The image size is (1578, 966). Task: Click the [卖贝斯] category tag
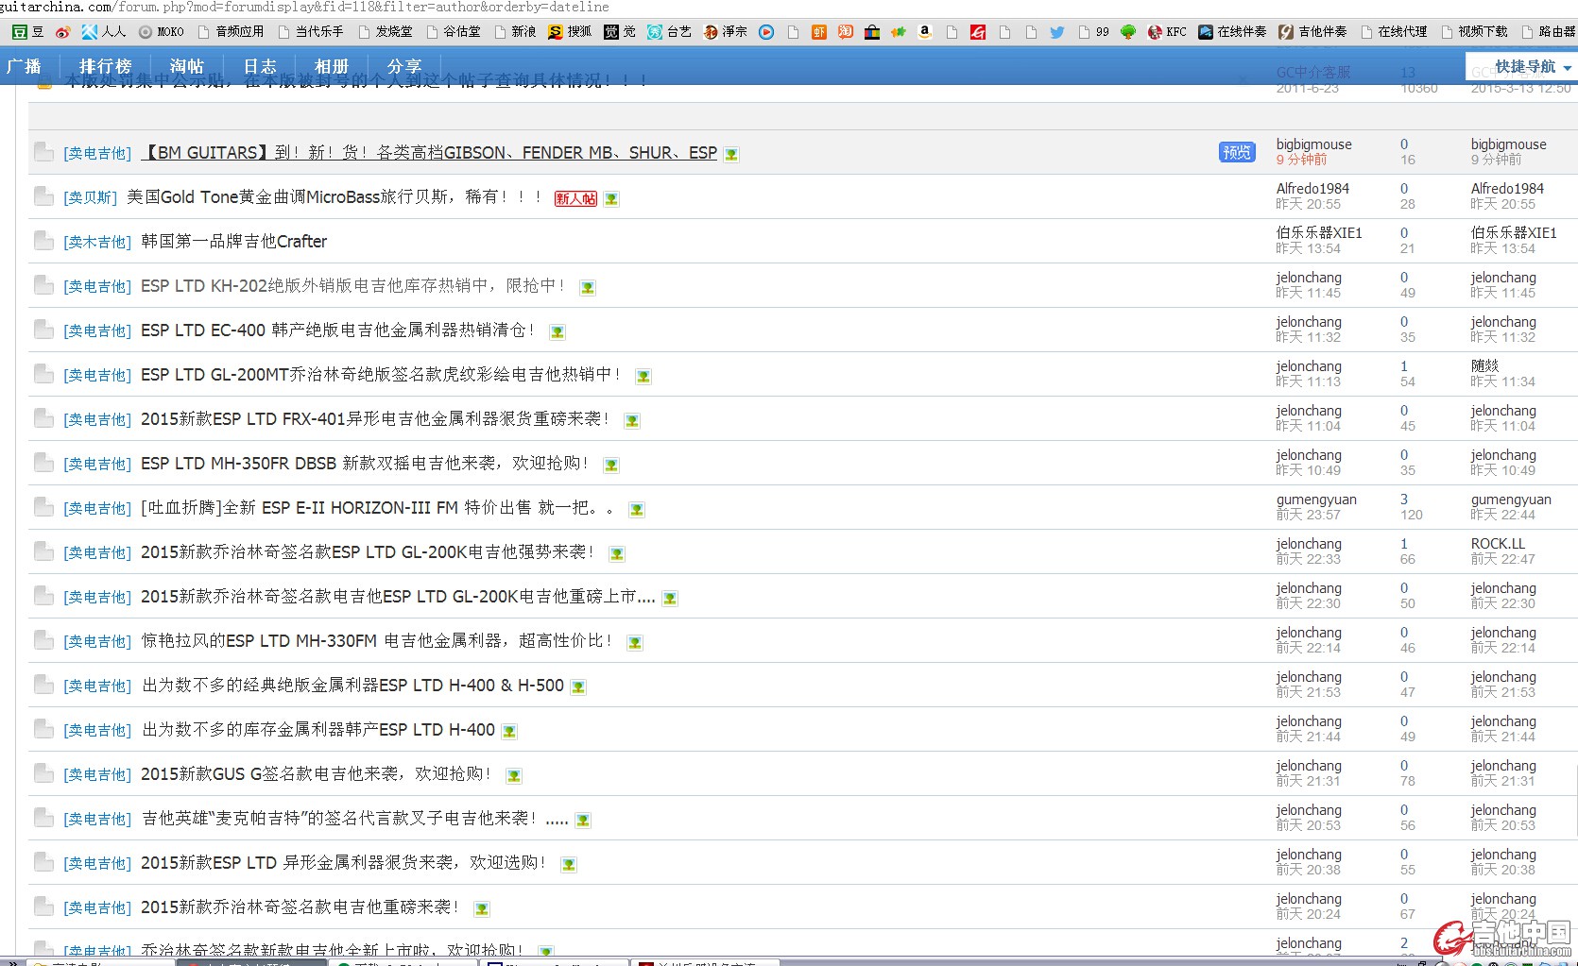tap(90, 197)
